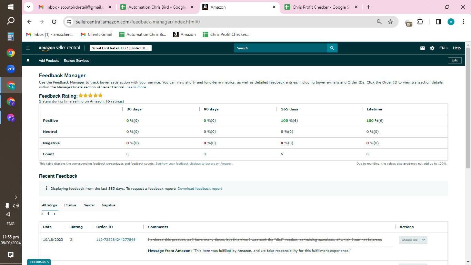
Task: Expand hidden system tray icons chevron
Action: point(16,197)
